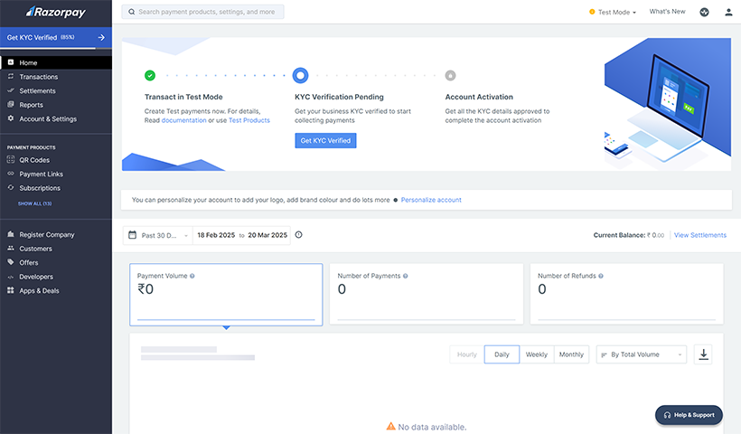Click the Account Activation locked step icon
Screen dimensions: 741x434
pyautogui.click(x=450, y=75)
